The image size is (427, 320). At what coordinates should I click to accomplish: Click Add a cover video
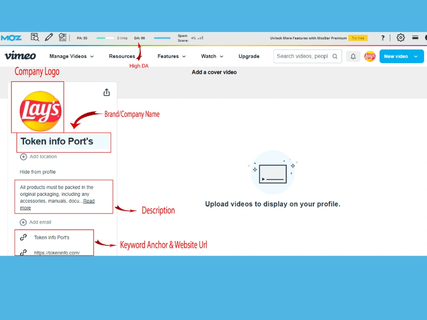tap(214, 72)
